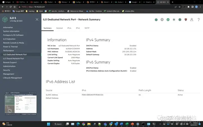
Task: Open Remote Support in the sidebar
Action: coord(10,62)
